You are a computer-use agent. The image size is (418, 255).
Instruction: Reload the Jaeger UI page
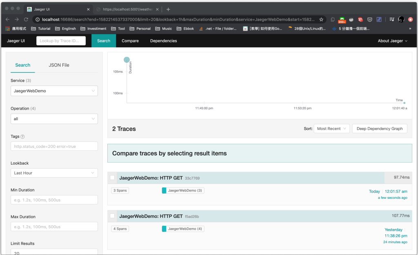26,20
